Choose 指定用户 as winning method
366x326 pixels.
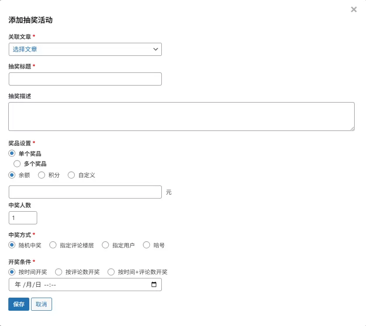(105, 245)
